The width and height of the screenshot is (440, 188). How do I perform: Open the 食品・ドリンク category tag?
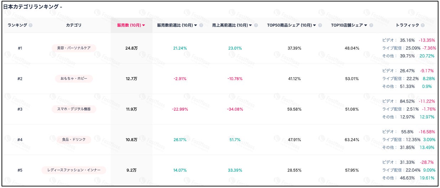(74, 139)
